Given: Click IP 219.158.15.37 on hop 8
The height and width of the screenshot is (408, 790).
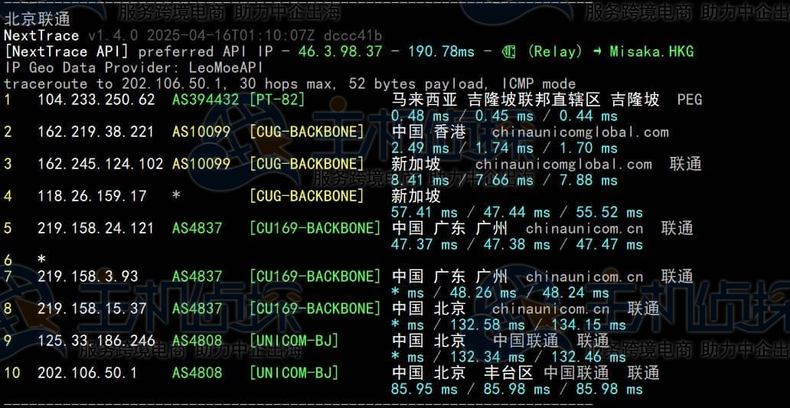Looking at the screenshot, I should 92,308.
